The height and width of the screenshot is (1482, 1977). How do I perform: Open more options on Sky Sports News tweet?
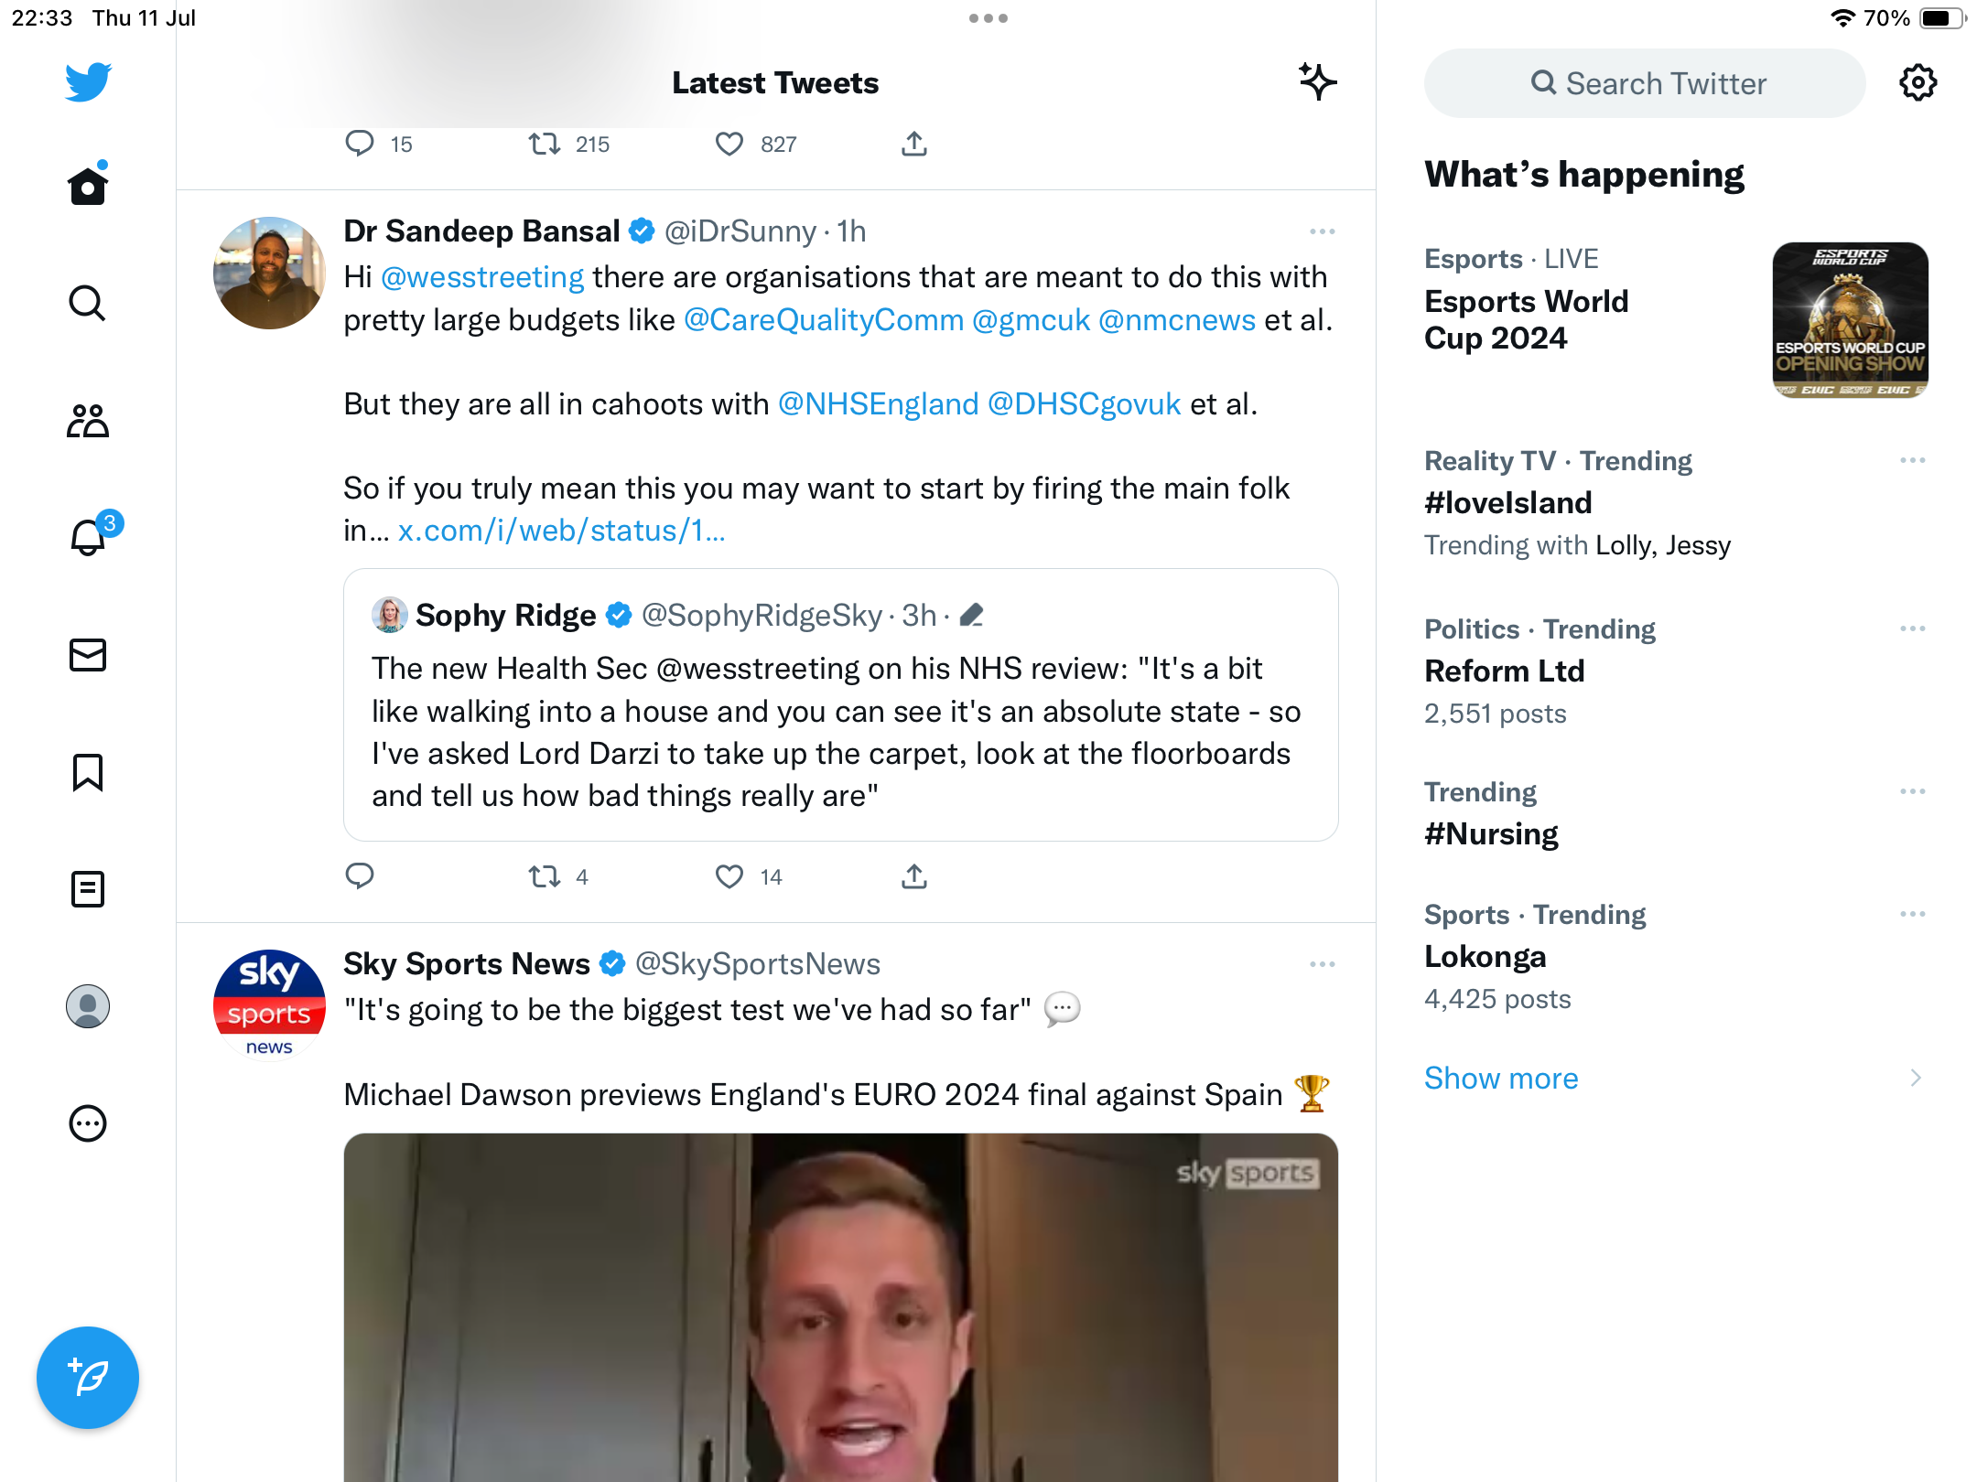point(1322,964)
